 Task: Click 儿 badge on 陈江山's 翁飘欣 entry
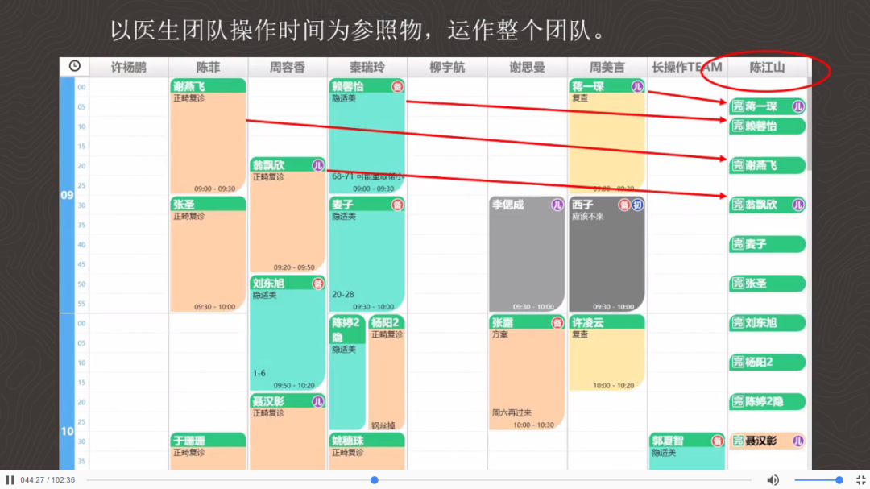(x=797, y=205)
